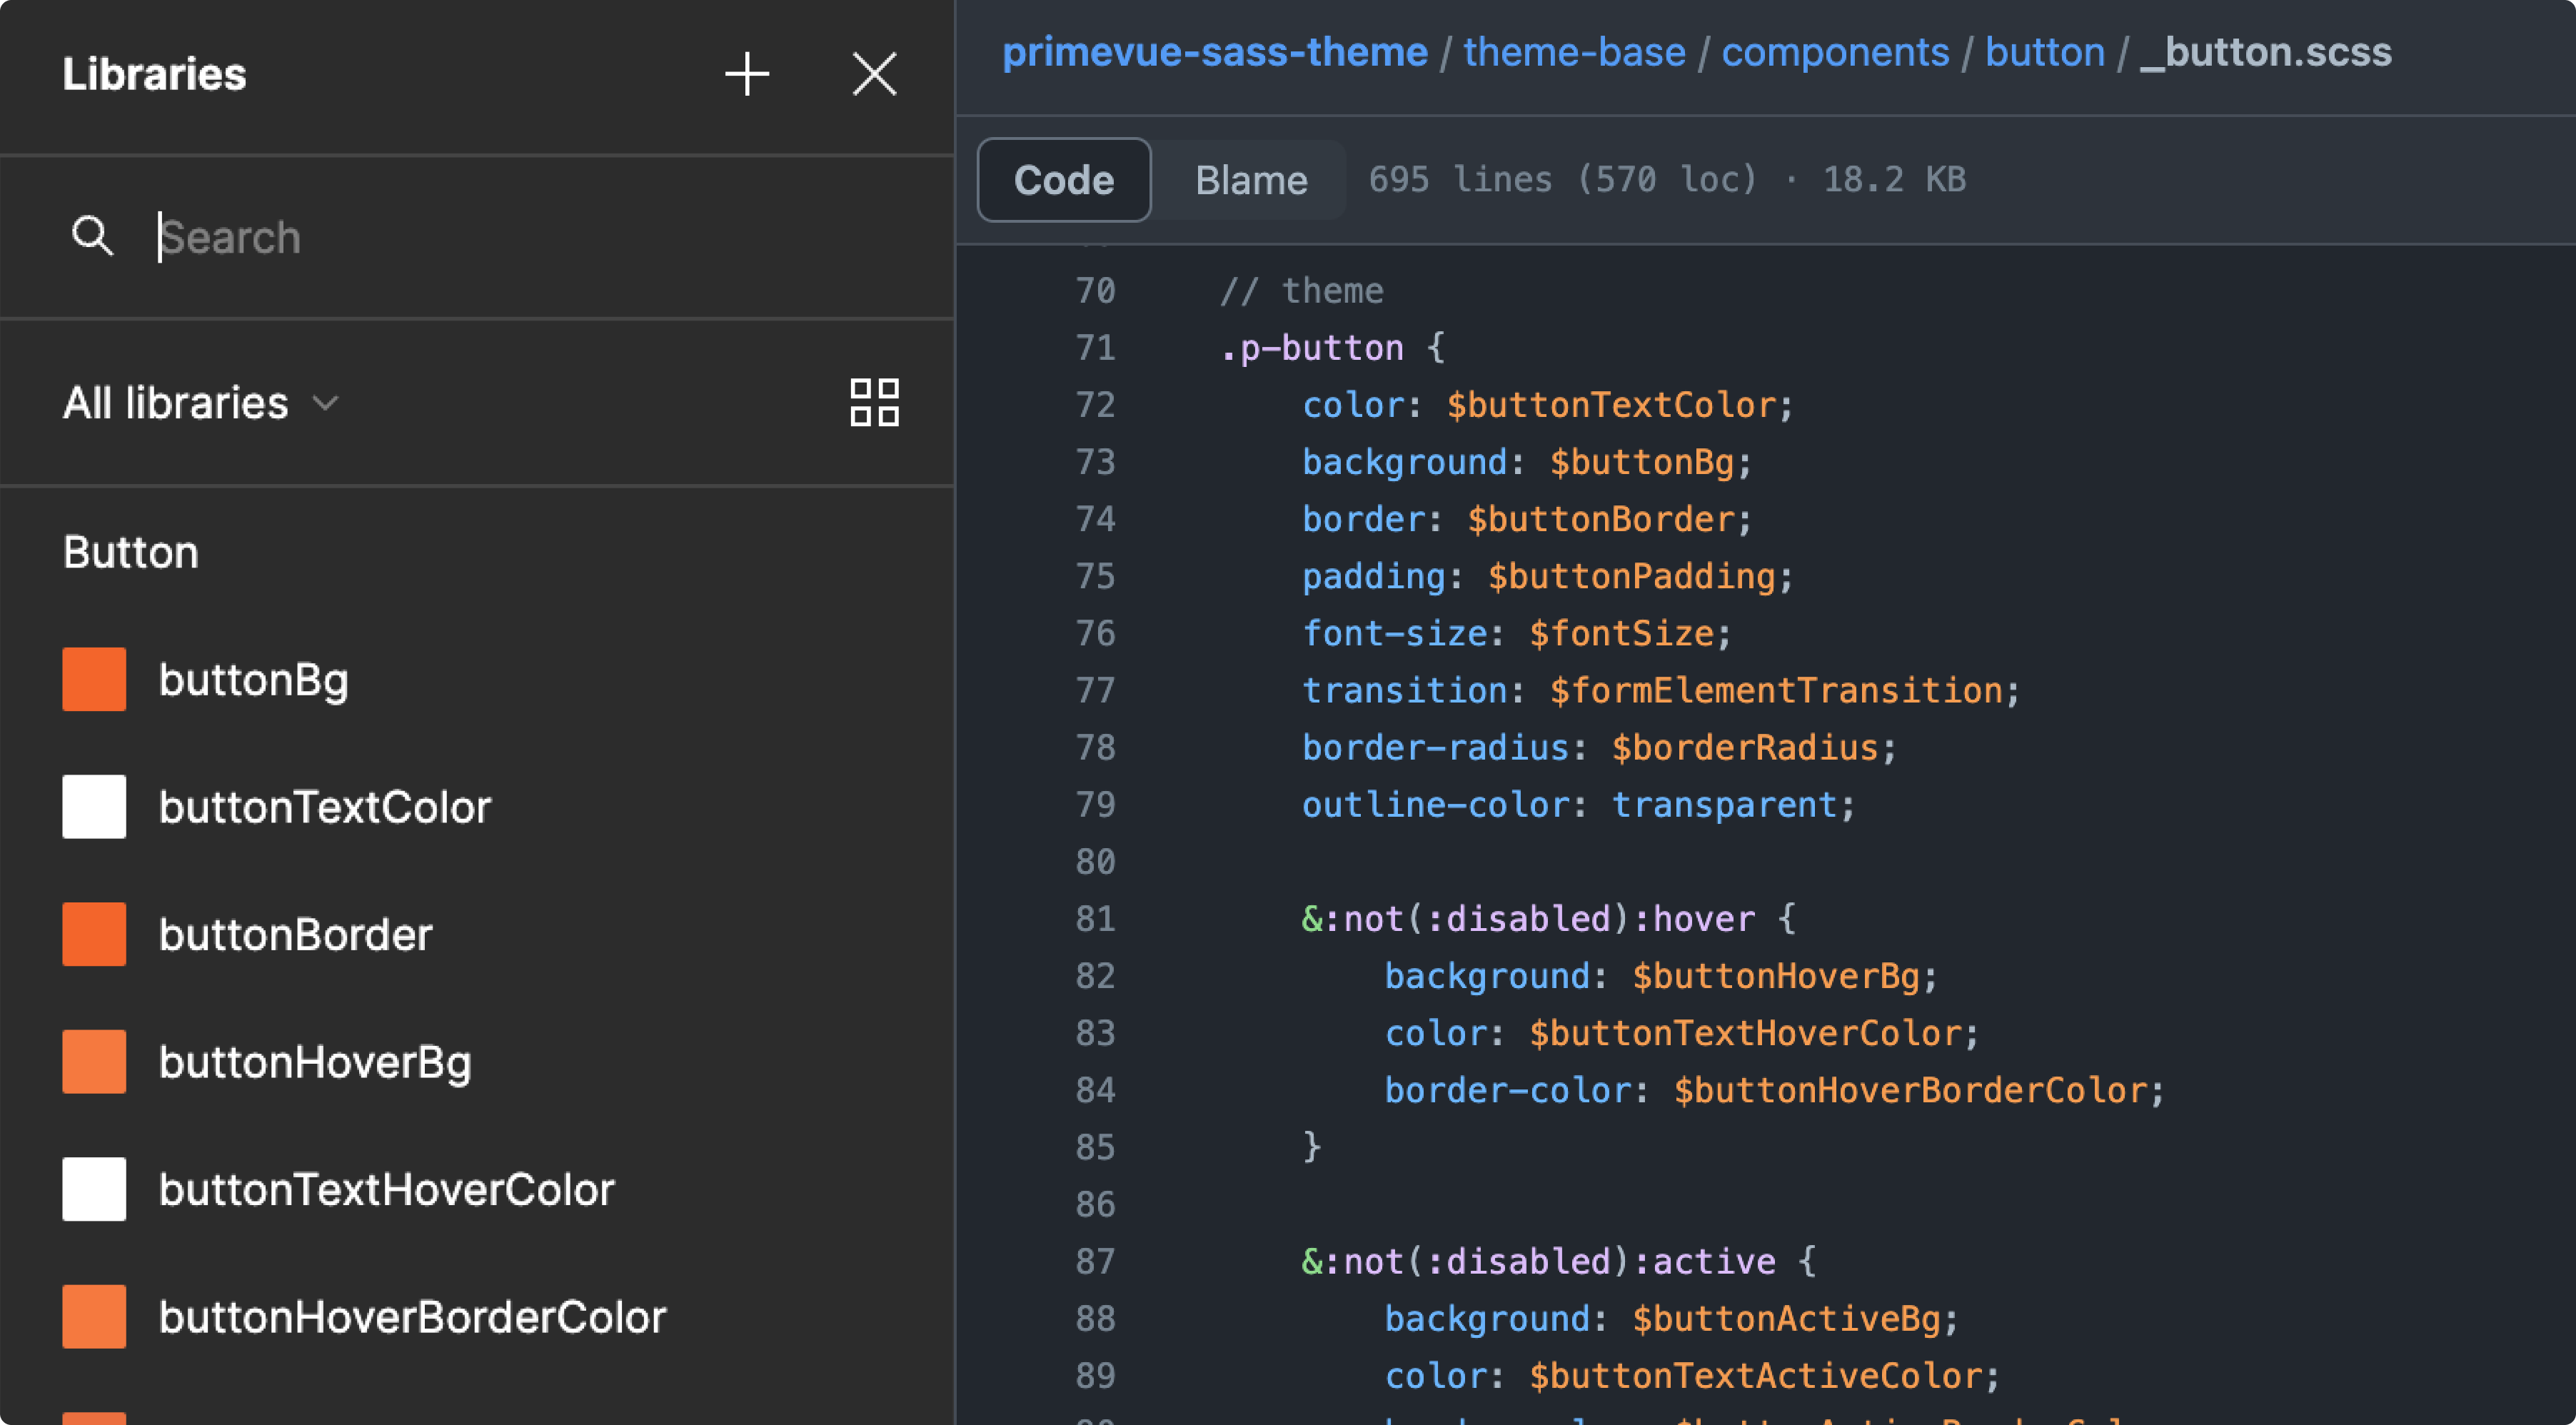Switch to the Blame tab
Image resolution: width=2576 pixels, height=1425 pixels.
1250,180
